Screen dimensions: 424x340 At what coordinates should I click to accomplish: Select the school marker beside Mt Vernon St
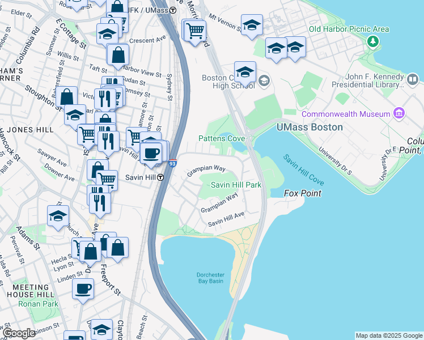252,25
